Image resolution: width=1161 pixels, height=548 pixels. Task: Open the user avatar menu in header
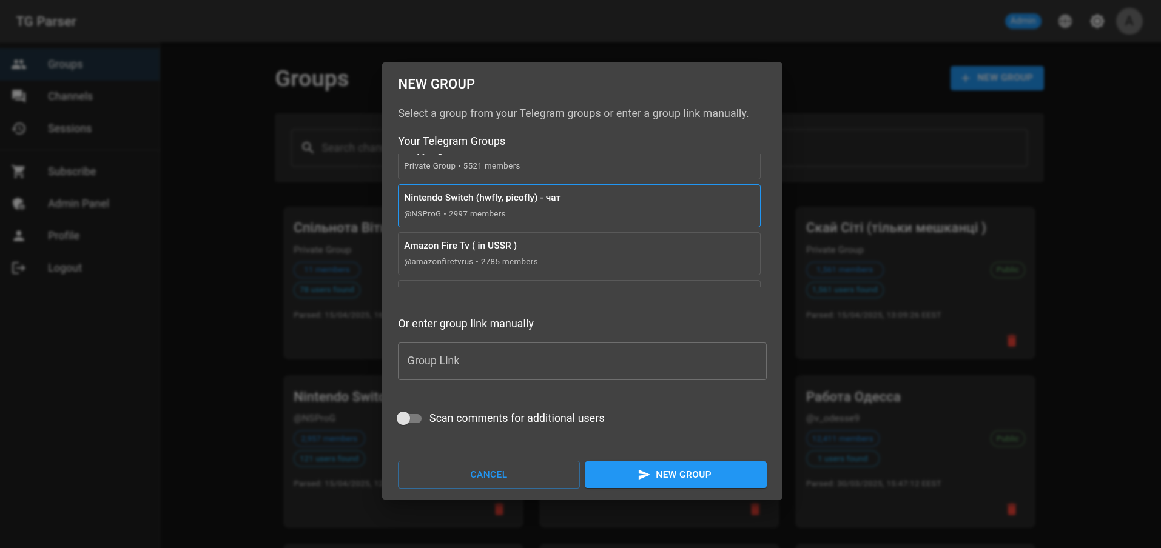(x=1129, y=21)
